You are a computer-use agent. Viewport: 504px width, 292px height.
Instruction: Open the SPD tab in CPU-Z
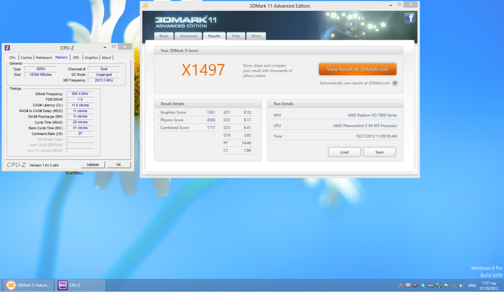[76, 57]
